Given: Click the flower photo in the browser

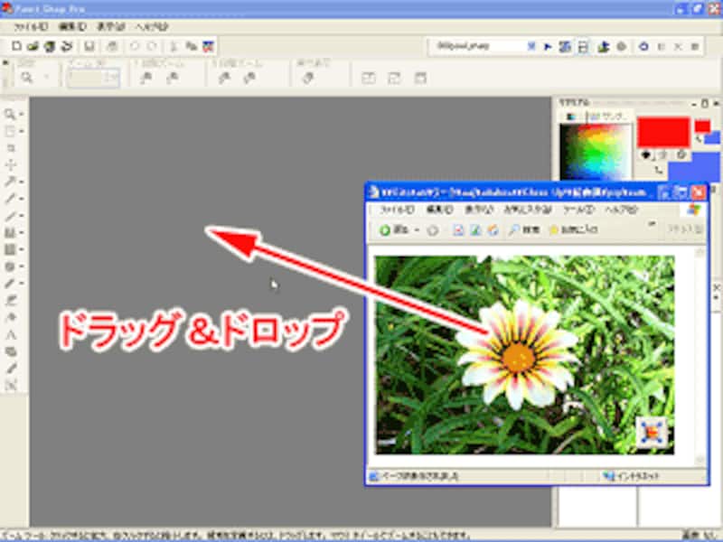Looking at the screenshot, I should pyautogui.click(x=524, y=354).
